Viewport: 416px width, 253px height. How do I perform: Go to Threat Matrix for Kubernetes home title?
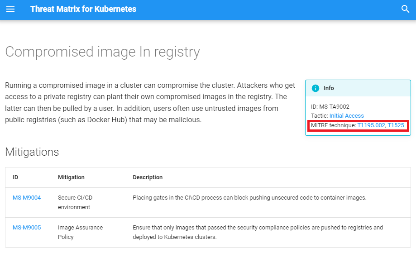[83, 9]
